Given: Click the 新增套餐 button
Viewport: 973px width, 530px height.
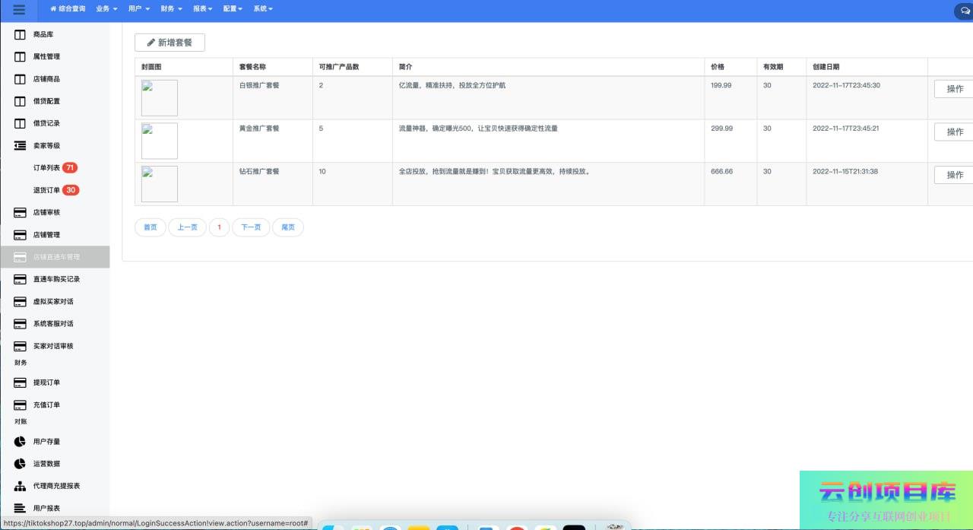Looking at the screenshot, I should click(170, 43).
